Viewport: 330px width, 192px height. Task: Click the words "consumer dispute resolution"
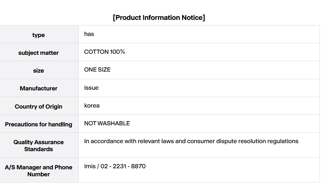(226, 141)
